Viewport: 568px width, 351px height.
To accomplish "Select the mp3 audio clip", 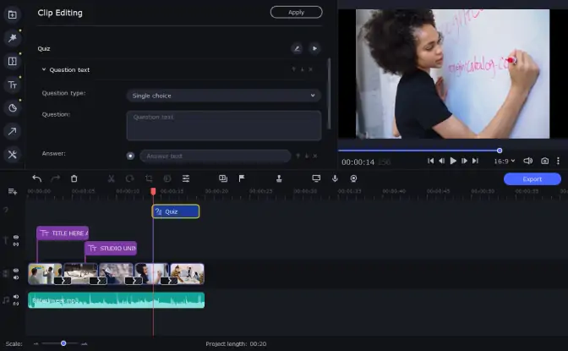I will click(x=117, y=300).
